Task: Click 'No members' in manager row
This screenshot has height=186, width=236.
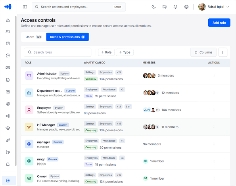Action: click(x=152, y=144)
